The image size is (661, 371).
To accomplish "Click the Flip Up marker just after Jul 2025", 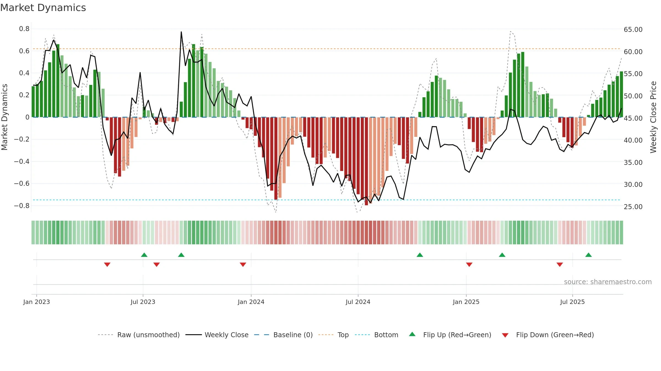I will [589, 255].
